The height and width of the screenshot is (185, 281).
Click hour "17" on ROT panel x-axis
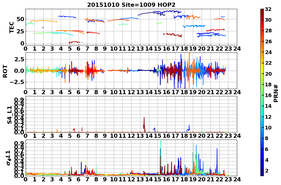(x=175, y=92)
